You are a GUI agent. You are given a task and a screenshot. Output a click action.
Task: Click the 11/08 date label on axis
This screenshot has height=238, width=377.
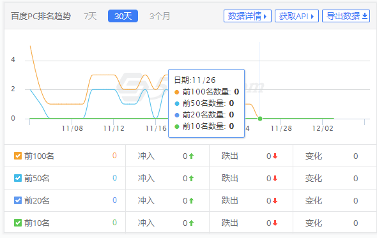coord(72,128)
